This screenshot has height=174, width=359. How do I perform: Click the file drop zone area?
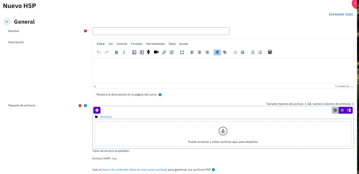pos(223,134)
